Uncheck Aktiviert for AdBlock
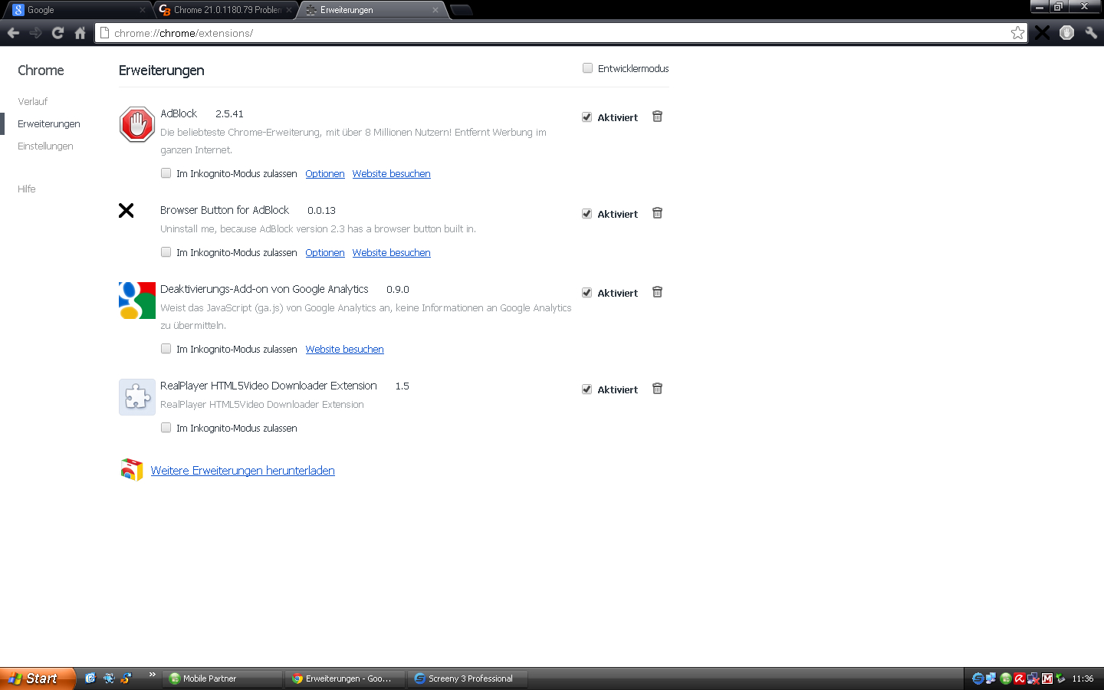The height and width of the screenshot is (690, 1104). [x=587, y=117]
